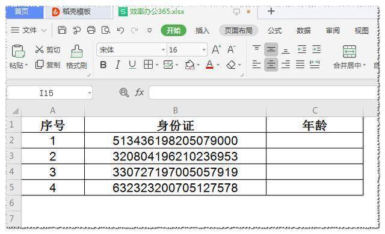
Task: Click the Borders grid icon
Action: (149, 65)
